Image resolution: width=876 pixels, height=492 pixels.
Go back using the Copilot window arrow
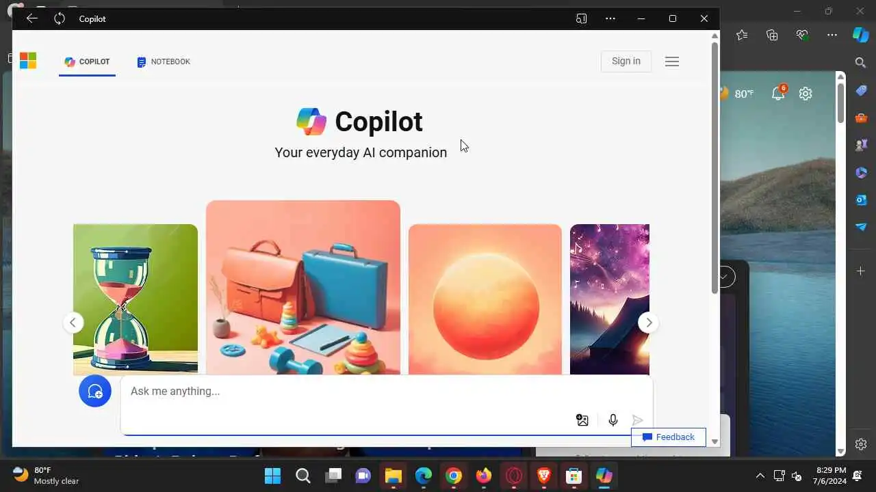tap(31, 18)
